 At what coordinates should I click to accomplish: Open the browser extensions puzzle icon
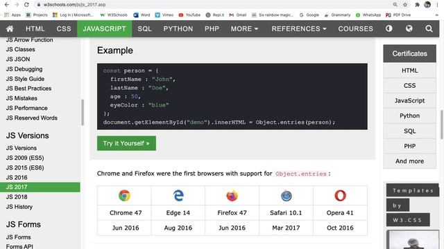point(417,5)
